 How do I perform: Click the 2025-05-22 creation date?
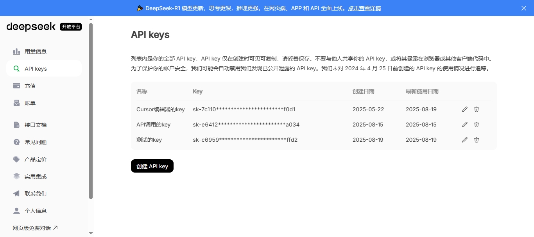tap(368, 109)
